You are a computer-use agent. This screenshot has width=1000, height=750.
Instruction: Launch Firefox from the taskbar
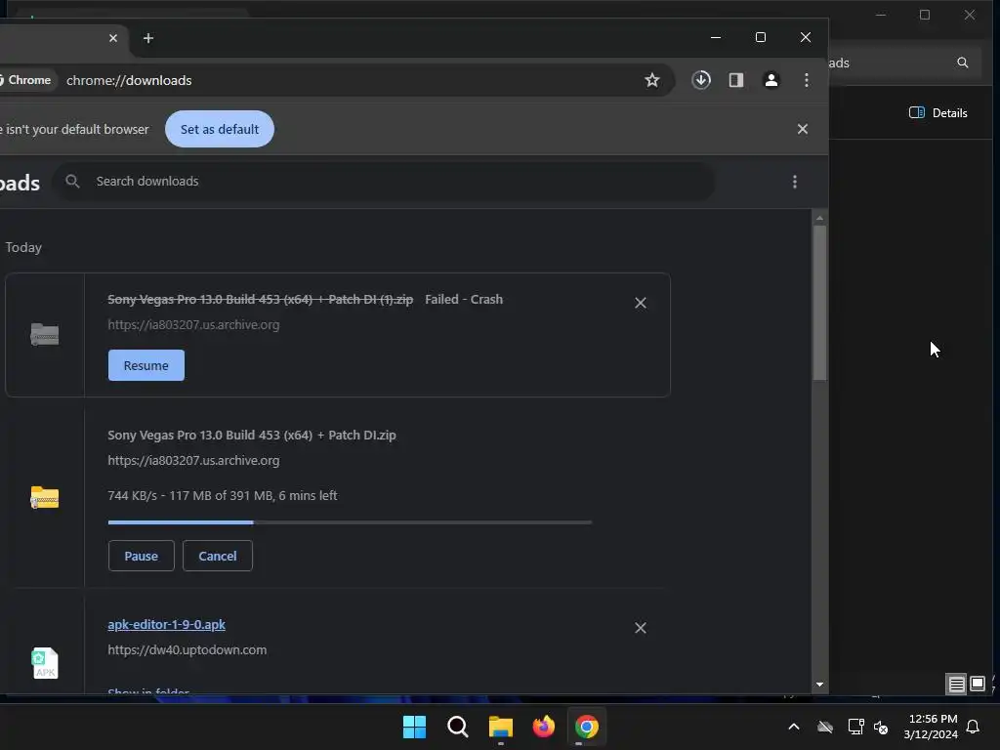coord(543,727)
